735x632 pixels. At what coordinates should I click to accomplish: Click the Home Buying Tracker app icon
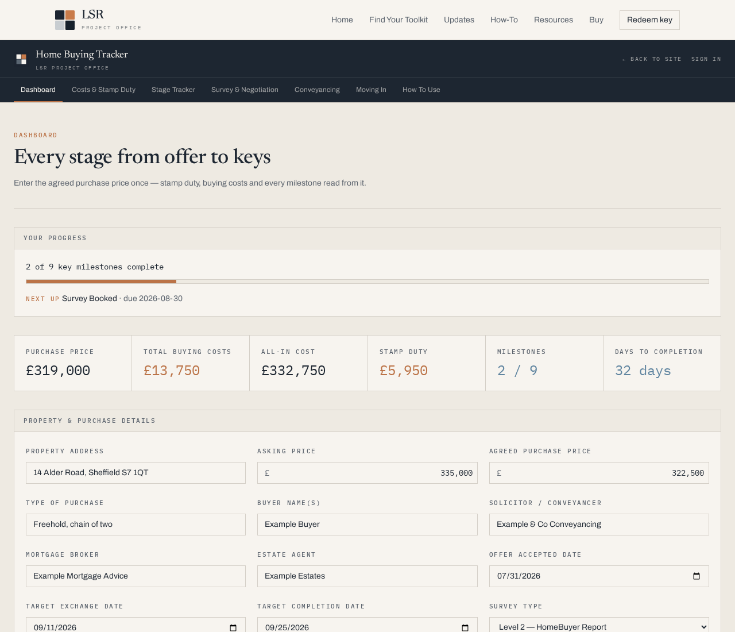[21, 59]
